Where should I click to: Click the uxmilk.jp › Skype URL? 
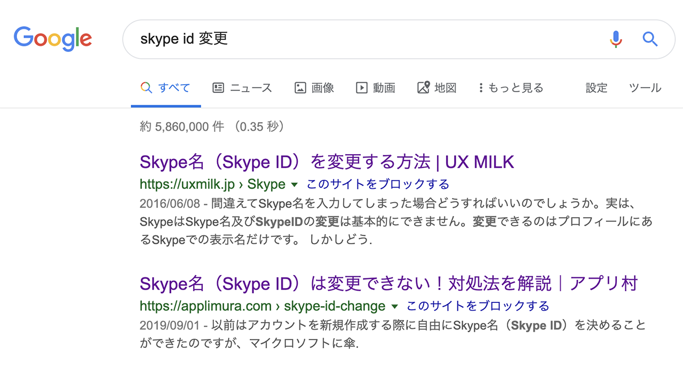tap(212, 185)
